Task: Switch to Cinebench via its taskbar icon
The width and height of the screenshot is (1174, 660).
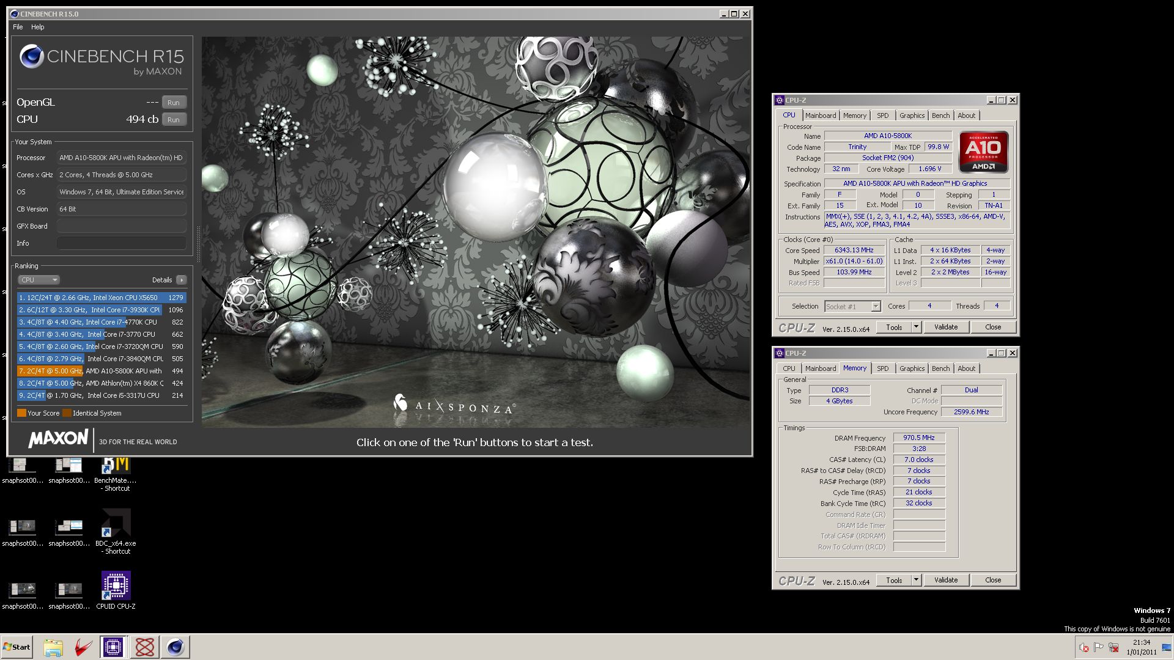Action: pos(175,647)
